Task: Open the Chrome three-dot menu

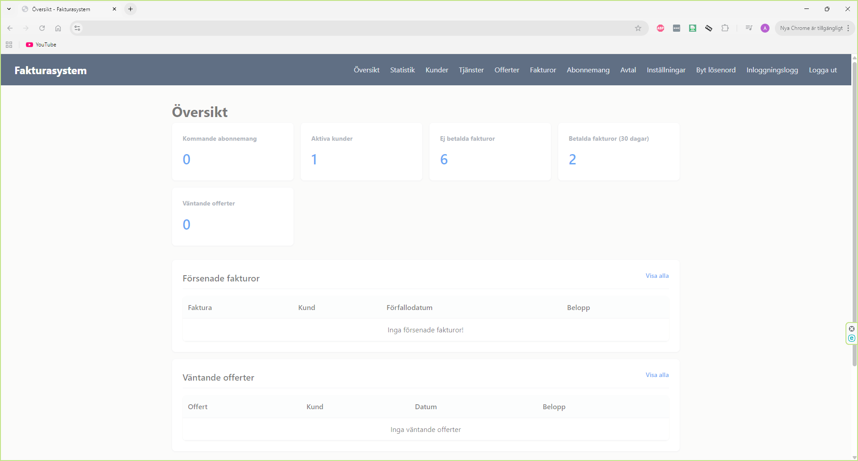Action: (848, 28)
